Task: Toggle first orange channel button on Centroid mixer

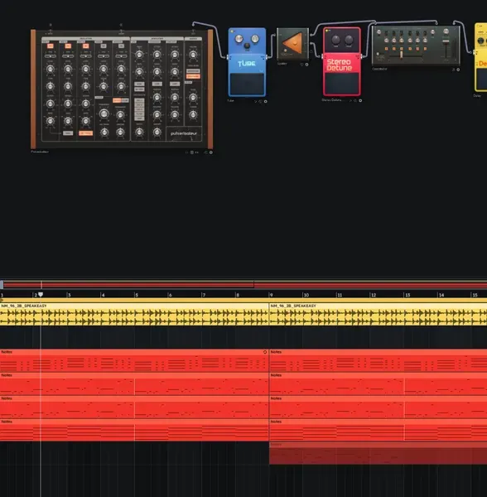Action: tap(386, 49)
